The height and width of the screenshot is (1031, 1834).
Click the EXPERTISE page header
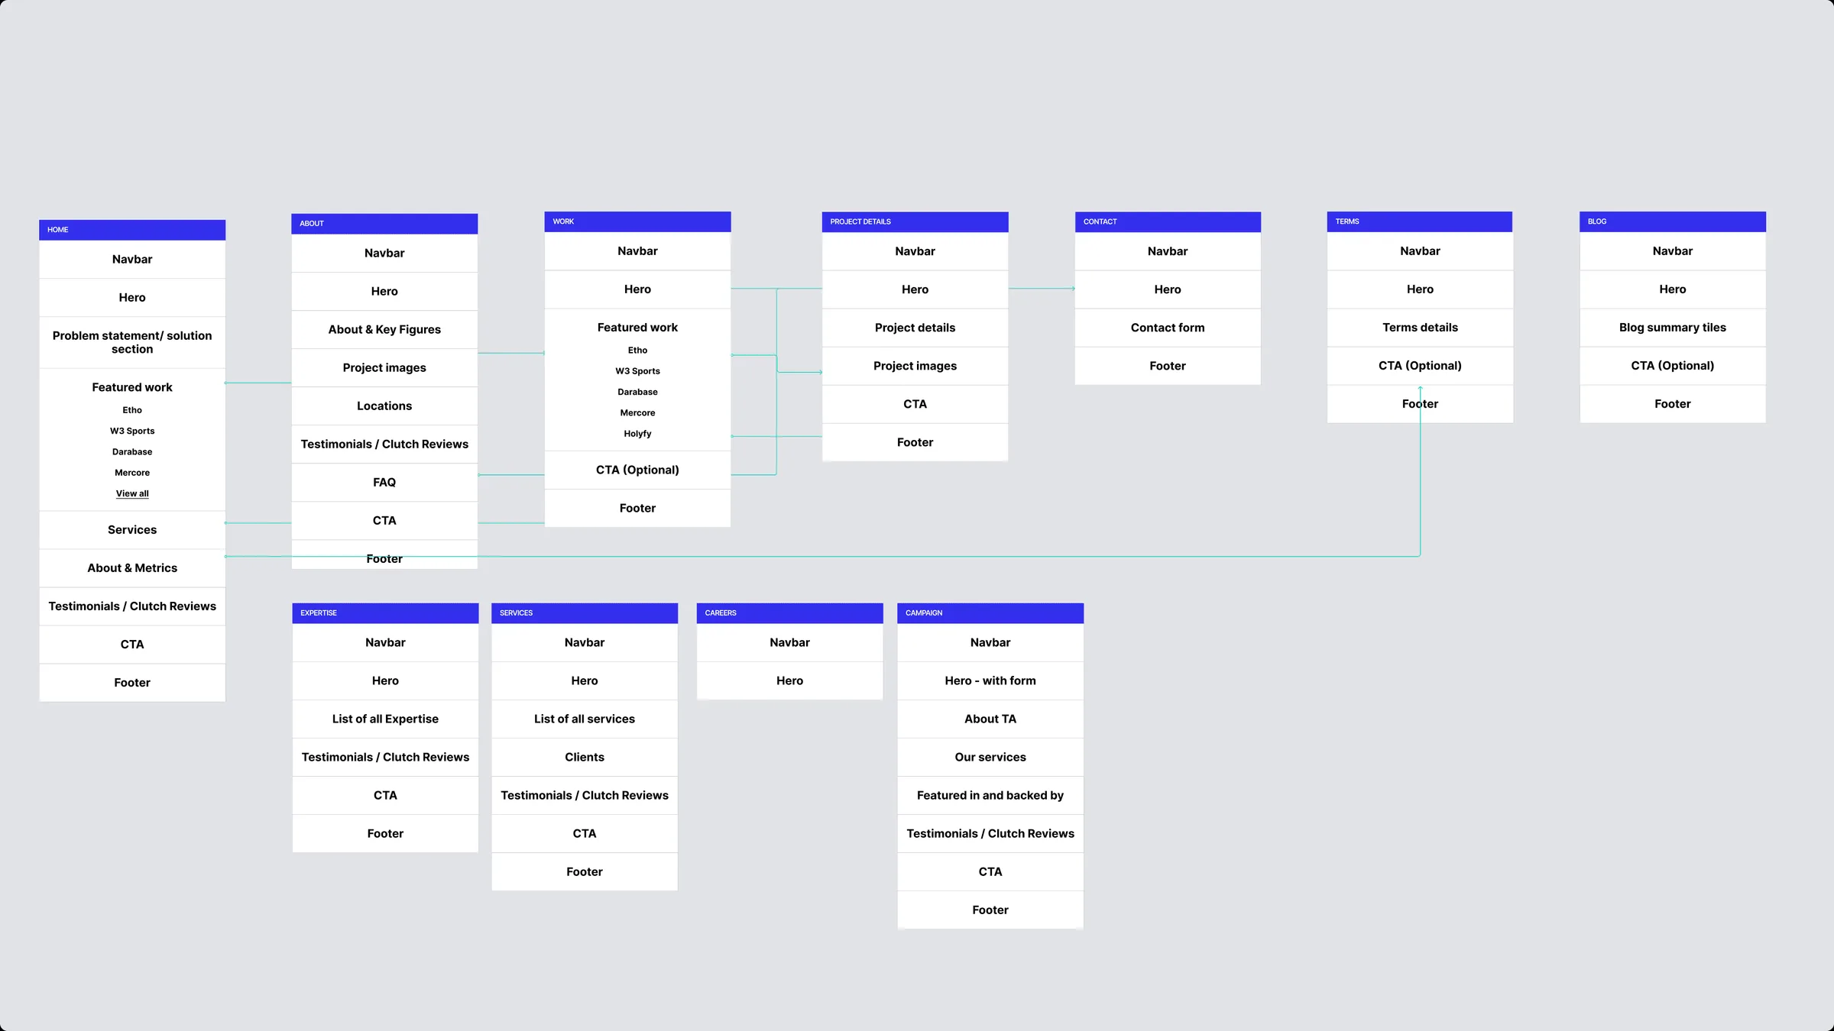coord(385,613)
